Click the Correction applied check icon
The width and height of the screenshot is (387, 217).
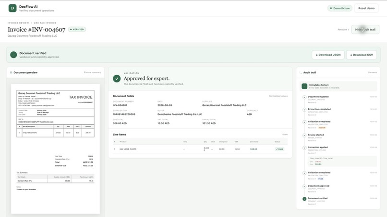point(304,148)
